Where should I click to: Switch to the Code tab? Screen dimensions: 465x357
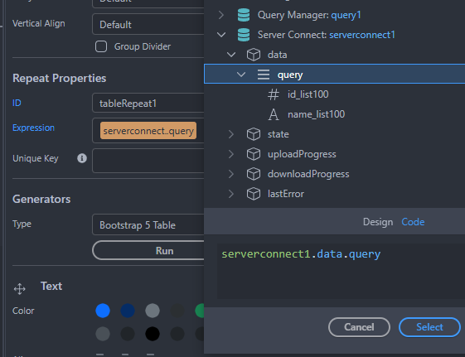pyautogui.click(x=413, y=222)
